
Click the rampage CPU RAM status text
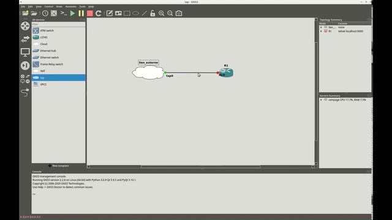point(347,100)
